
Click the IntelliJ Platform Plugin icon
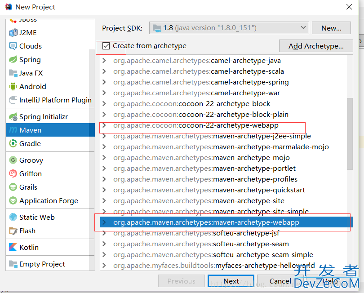point(13,100)
